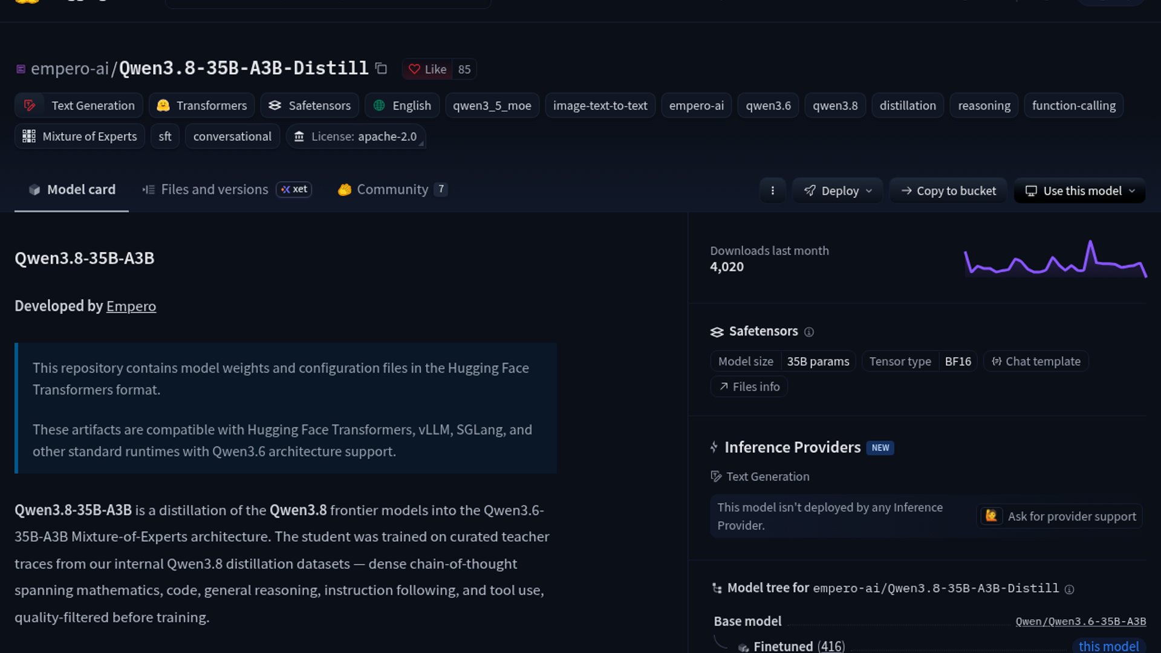This screenshot has height=653, width=1161.
Task: Click the qwen3_5_moe tag
Action: tap(492, 105)
